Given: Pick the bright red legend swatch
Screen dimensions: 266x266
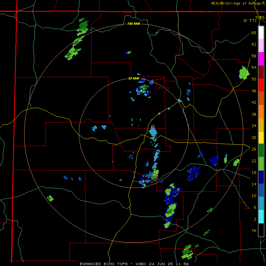Looking at the screenshot, I should point(261,85).
